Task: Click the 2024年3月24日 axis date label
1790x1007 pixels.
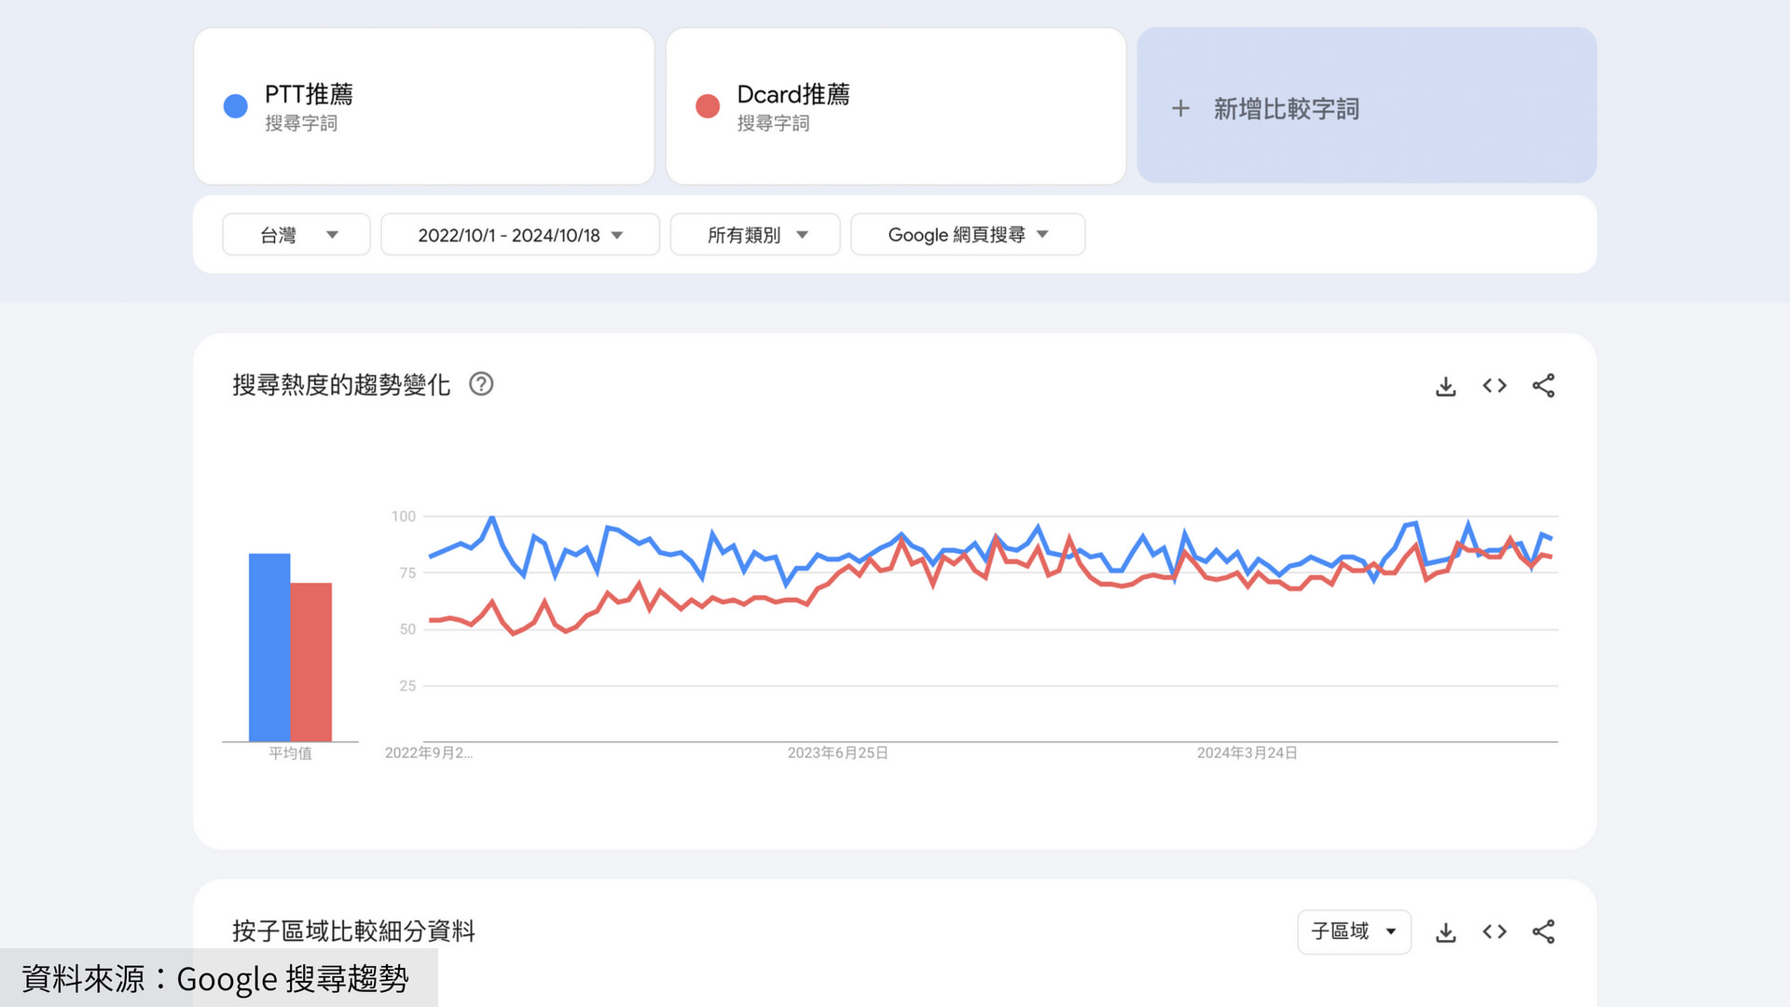Action: click(x=1247, y=752)
